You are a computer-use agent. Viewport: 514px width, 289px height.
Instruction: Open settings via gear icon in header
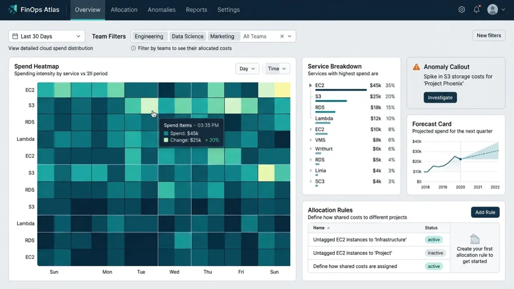click(x=462, y=10)
